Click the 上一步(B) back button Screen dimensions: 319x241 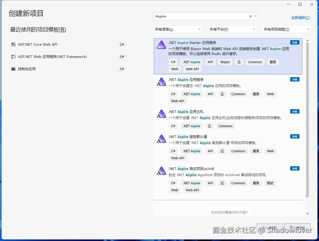269,228
